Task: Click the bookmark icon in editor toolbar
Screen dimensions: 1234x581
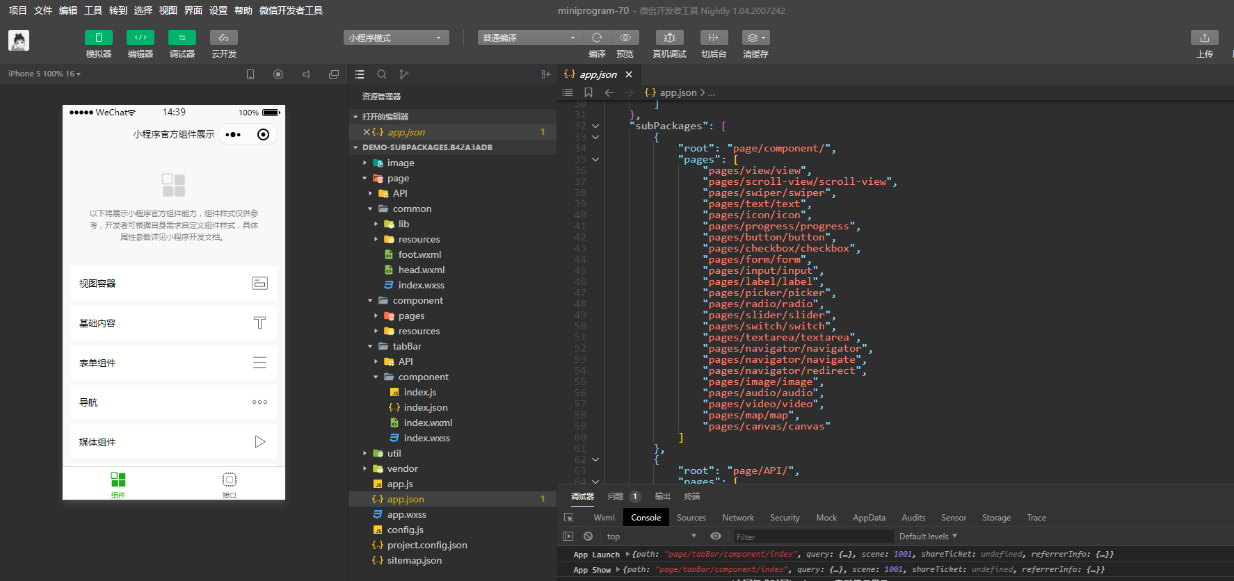Action: (x=588, y=92)
